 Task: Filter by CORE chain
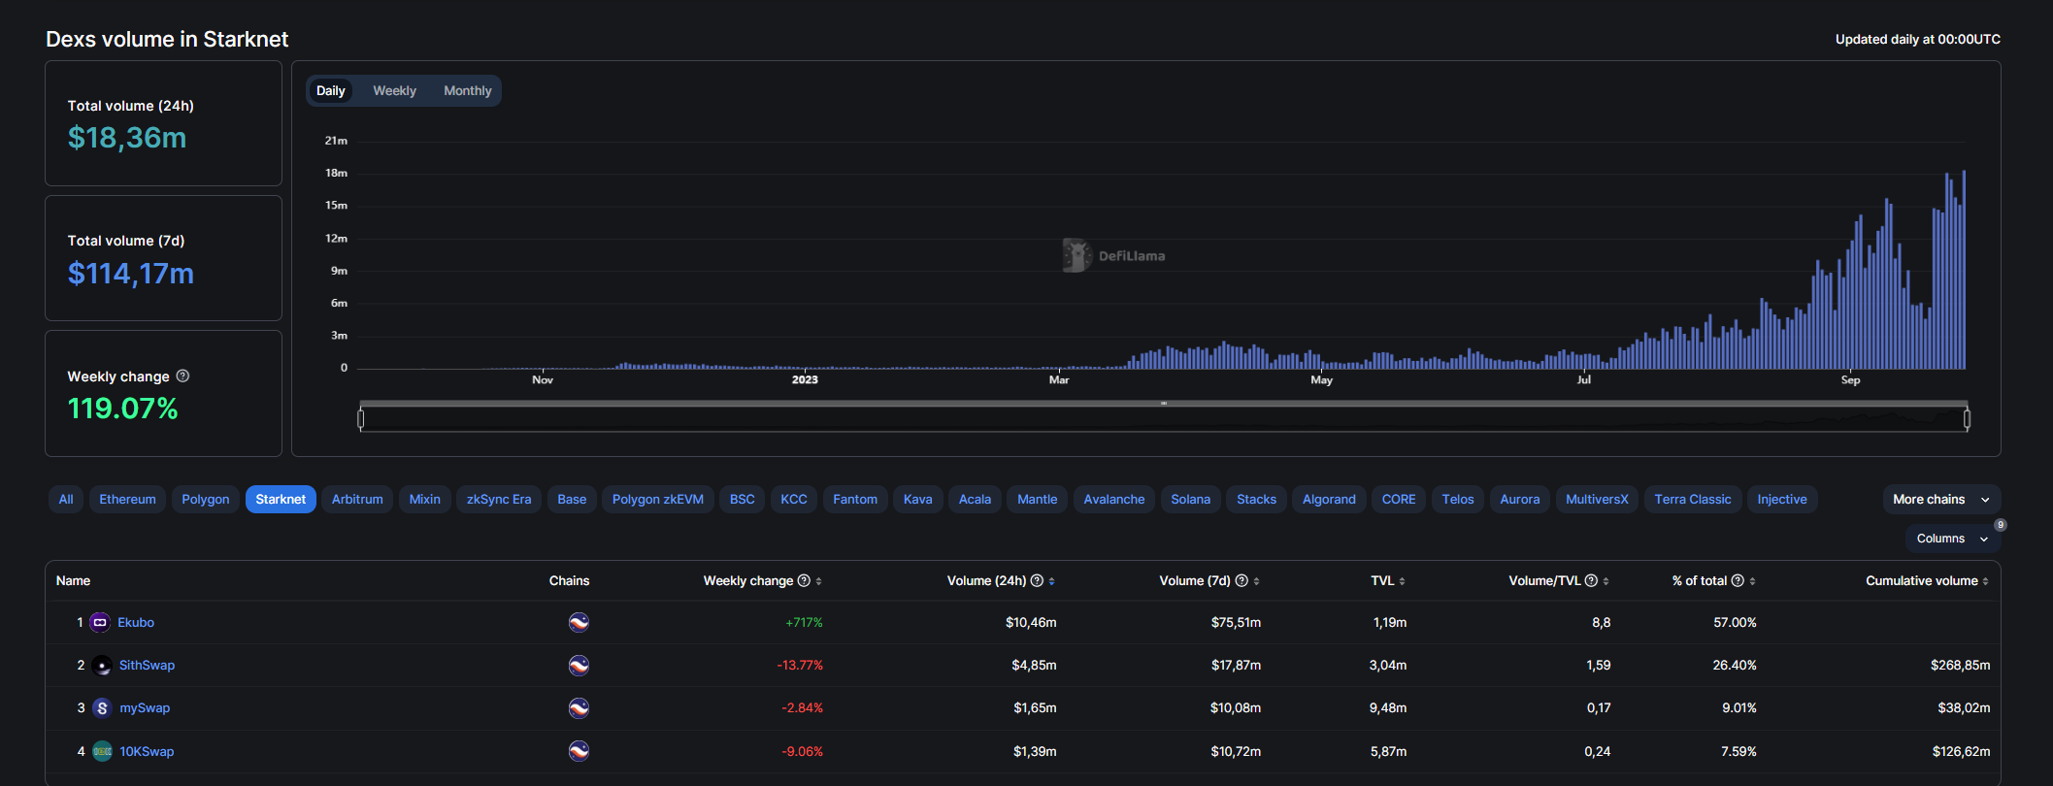[x=1399, y=499]
